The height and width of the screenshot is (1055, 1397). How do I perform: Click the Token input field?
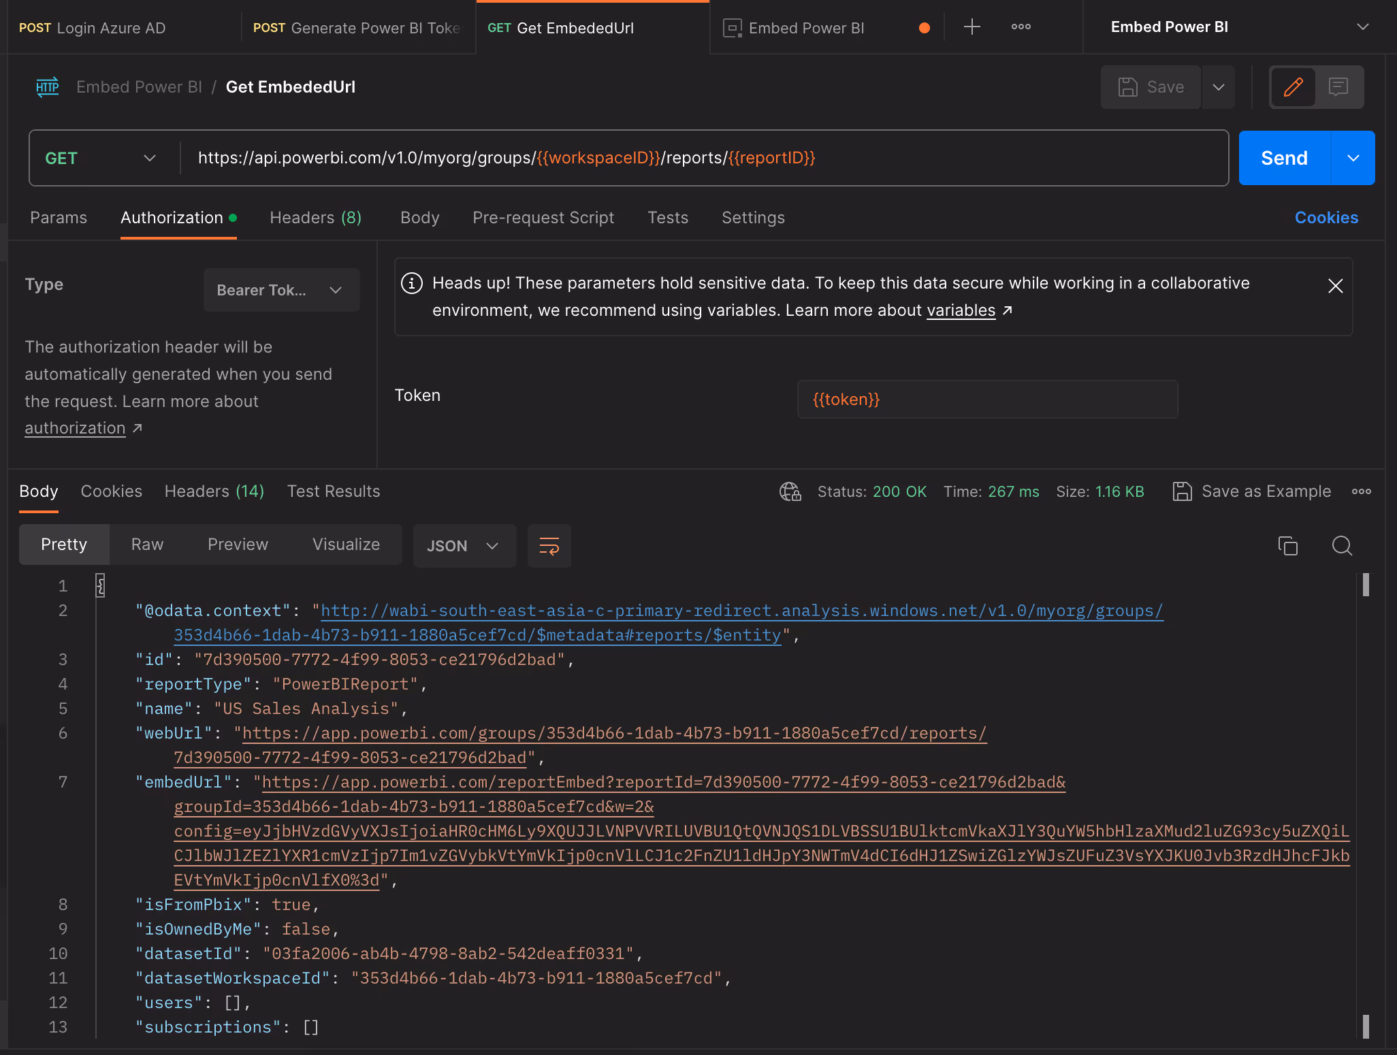click(987, 400)
